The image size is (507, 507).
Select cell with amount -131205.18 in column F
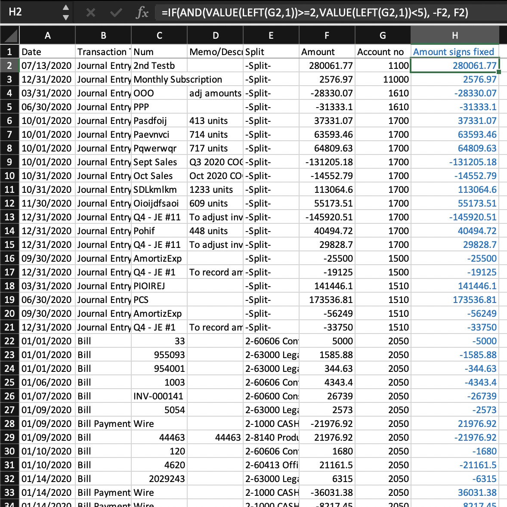coord(327,162)
